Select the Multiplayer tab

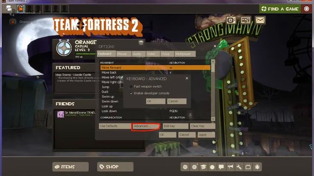point(185,54)
